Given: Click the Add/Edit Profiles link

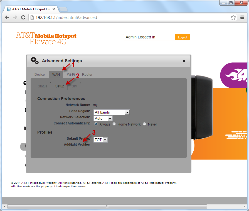Looking at the screenshot, I should point(77,144).
